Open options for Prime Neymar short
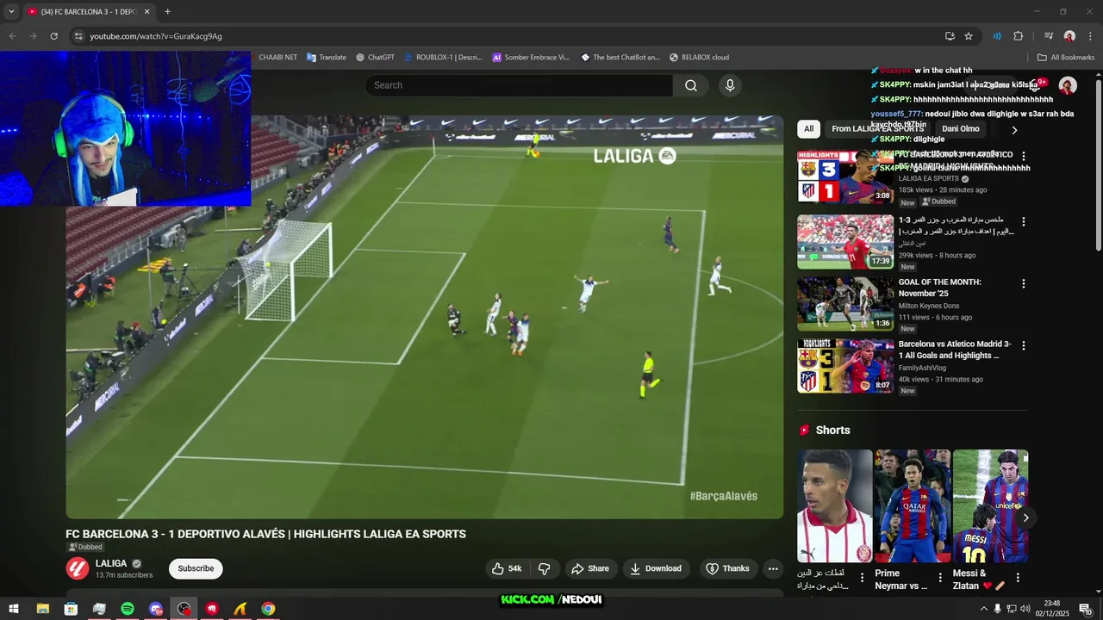The image size is (1103, 620). (940, 578)
